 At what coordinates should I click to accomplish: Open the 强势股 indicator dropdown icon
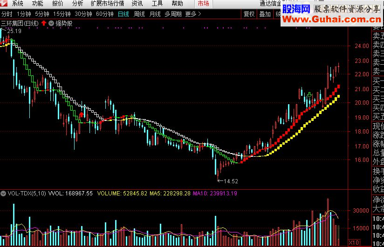[x=51, y=23]
